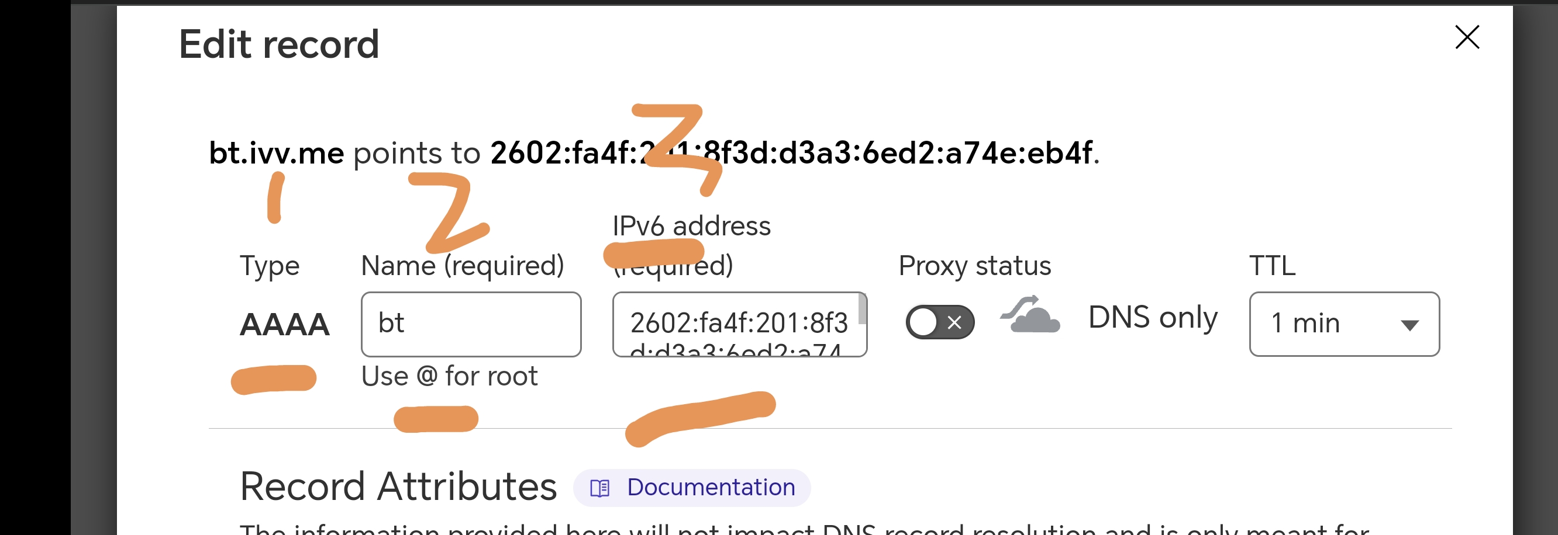Click the Use @ for root hint
Image resolution: width=1558 pixels, height=535 pixels.
coord(449,376)
